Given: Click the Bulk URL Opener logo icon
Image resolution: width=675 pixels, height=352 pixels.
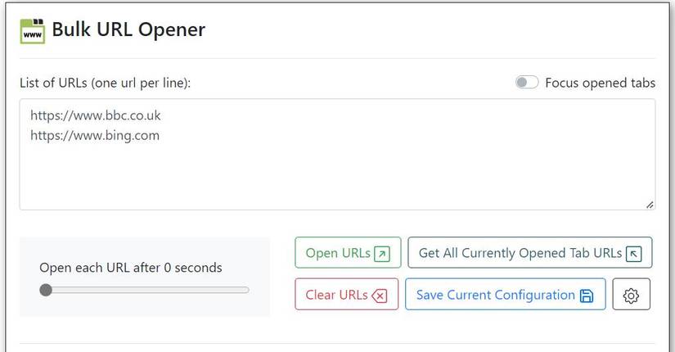Looking at the screenshot, I should point(33,30).
